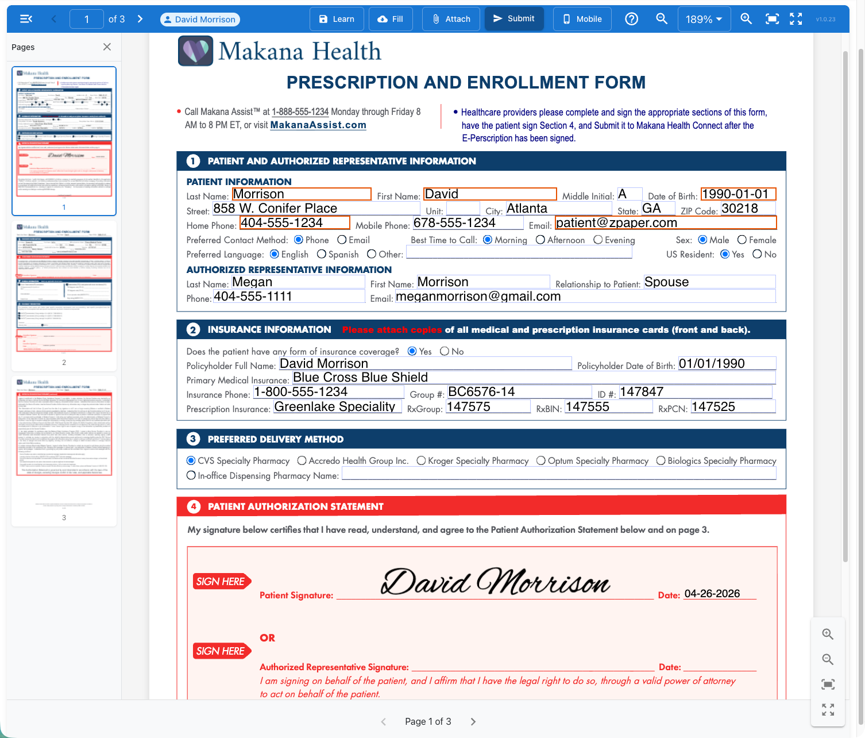Click the empty Unit field

tap(463, 209)
